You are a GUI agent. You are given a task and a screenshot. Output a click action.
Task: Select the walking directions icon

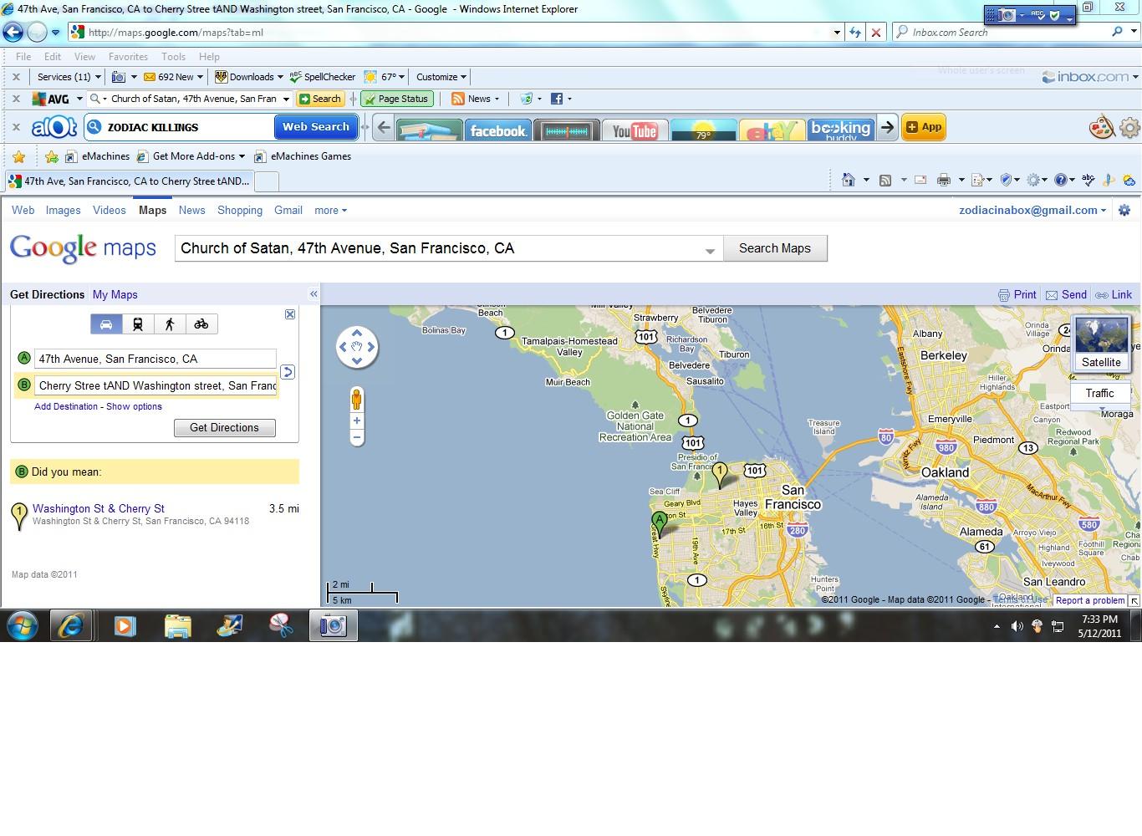coord(170,324)
